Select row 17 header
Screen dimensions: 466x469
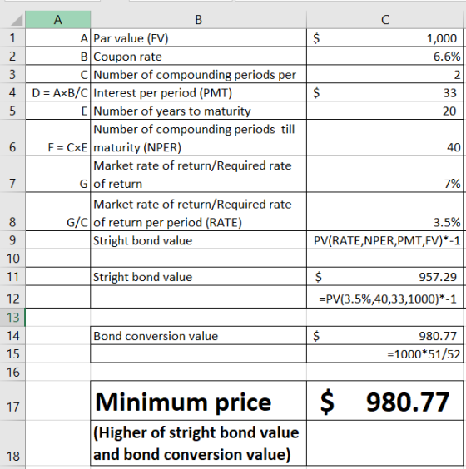click(12, 401)
